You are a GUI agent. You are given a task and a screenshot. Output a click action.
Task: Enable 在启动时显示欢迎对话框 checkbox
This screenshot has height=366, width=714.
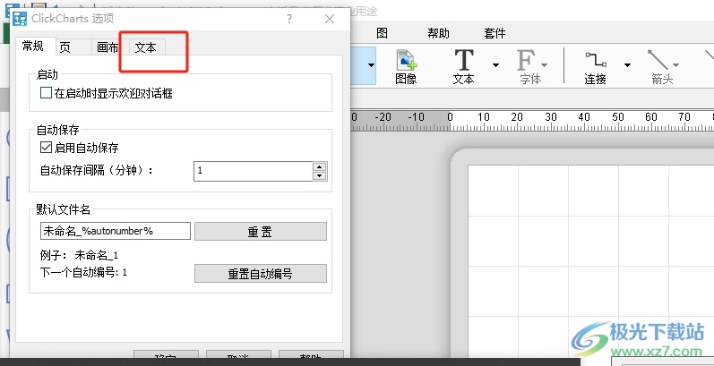click(46, 93)
